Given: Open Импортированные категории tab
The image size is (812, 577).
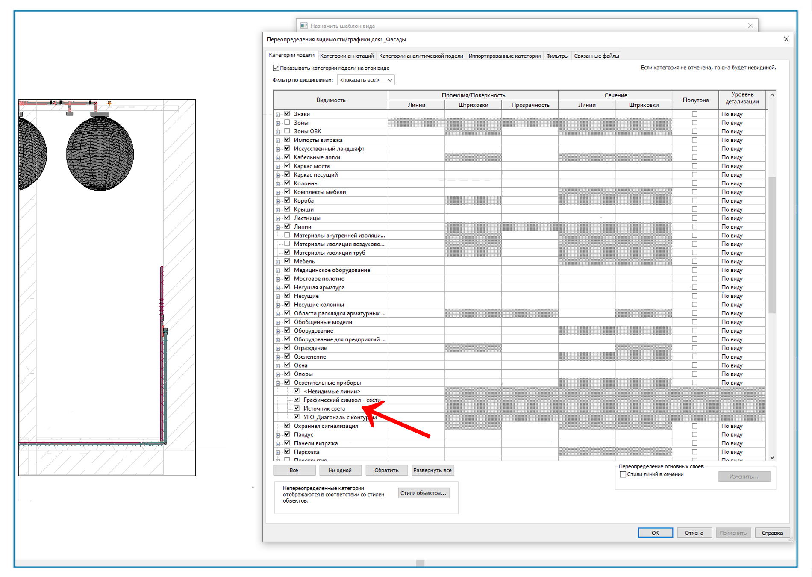Looking at the screenshot, I should coord(504,56).
